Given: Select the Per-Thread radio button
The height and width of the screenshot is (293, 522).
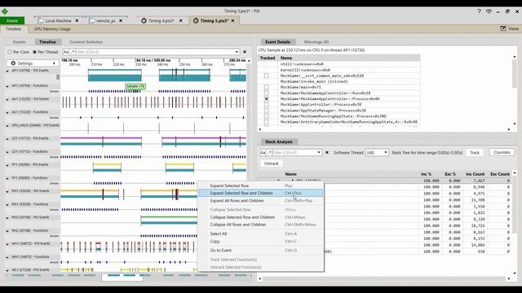Looking at the screenshot, I should point(34,52).
